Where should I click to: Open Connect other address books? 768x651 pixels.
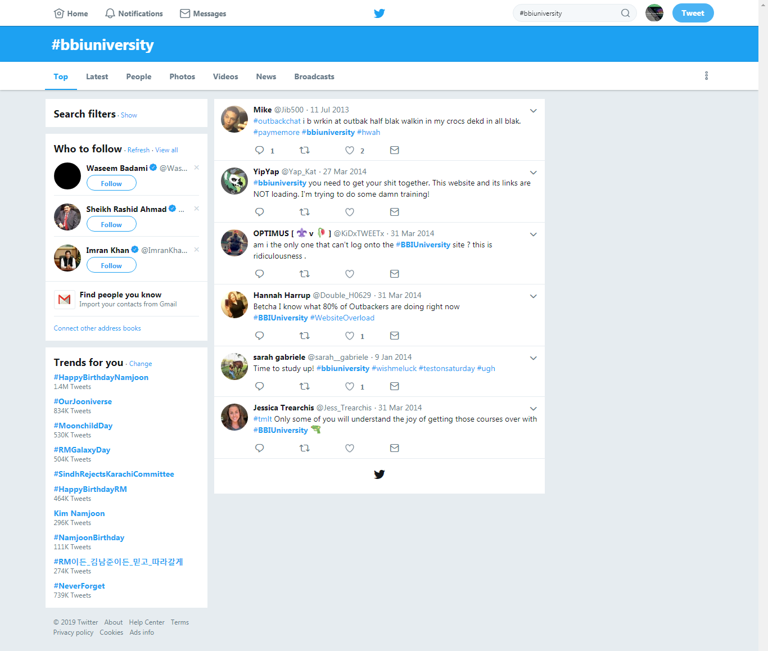(x=97, y=328)
